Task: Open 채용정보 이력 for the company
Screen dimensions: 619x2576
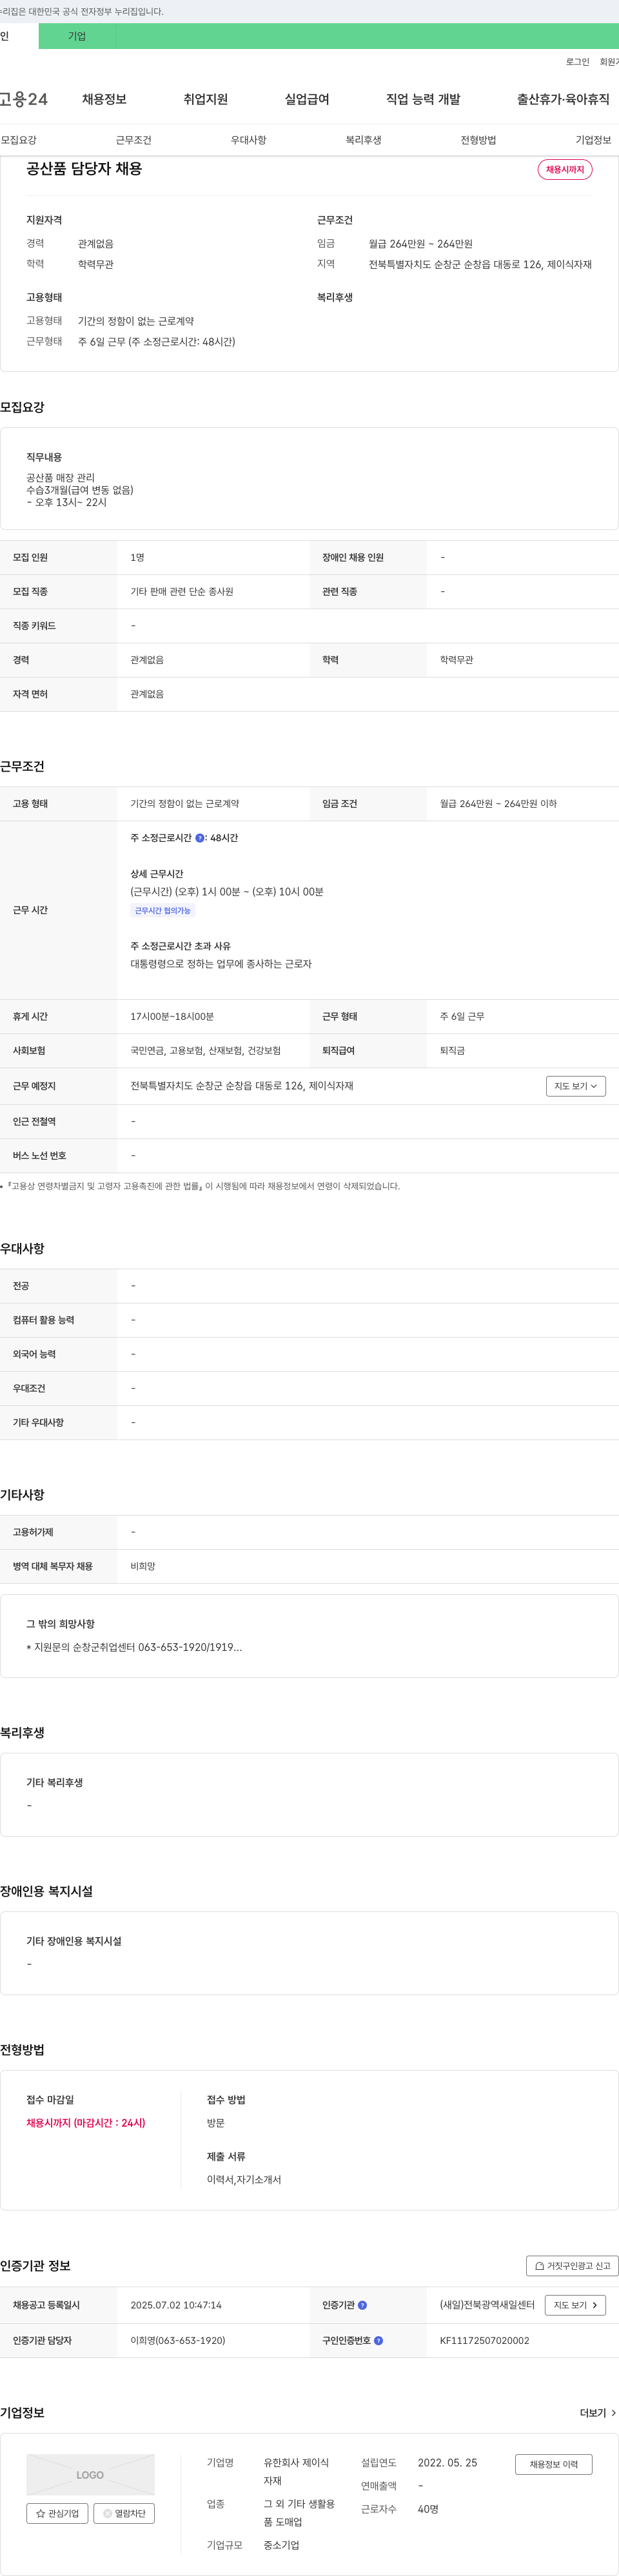Action: click(x=553, y=2464)
